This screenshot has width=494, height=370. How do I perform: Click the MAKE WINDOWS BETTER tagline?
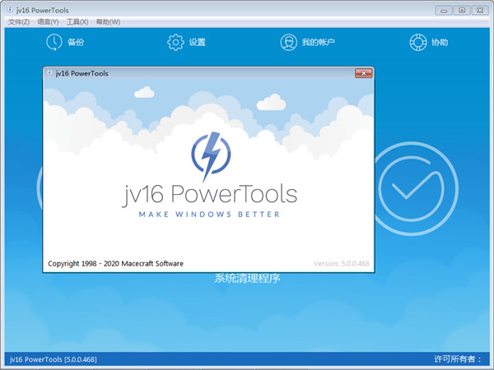[x=209, y=214]
